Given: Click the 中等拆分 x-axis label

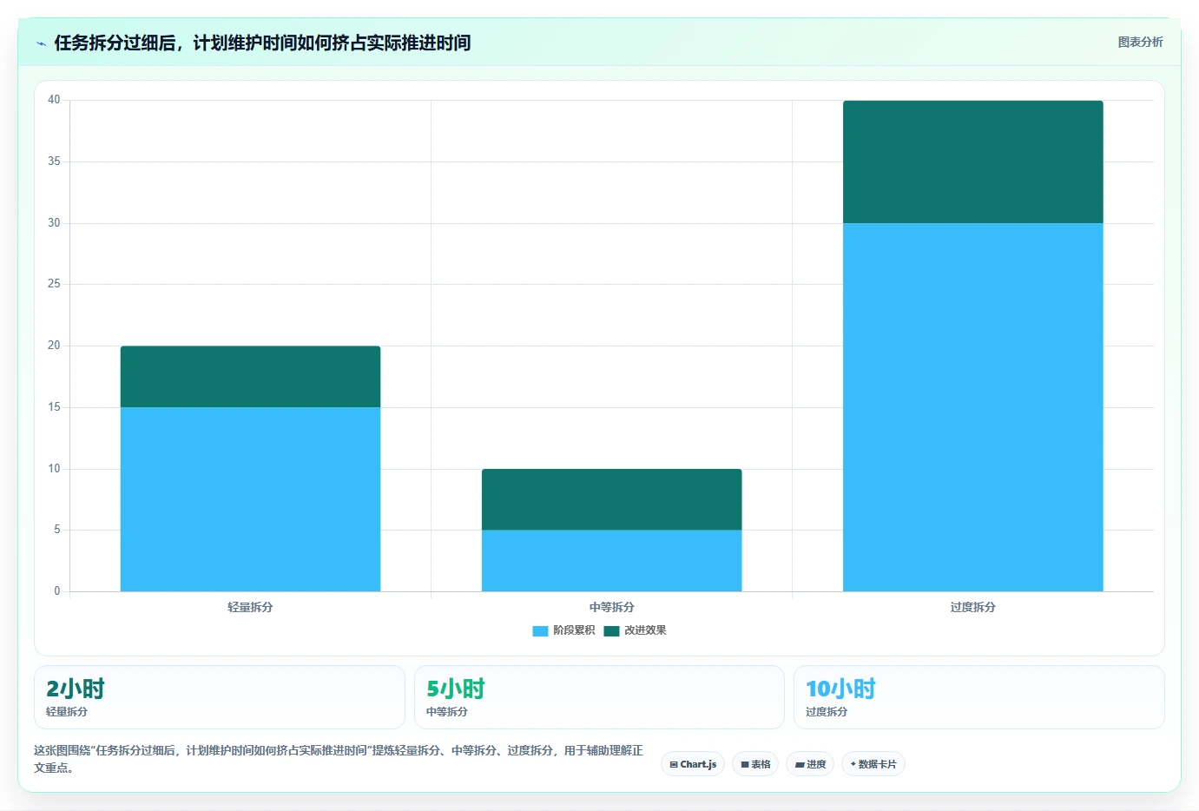Looking at the screenshot, I should pos(611,607).
